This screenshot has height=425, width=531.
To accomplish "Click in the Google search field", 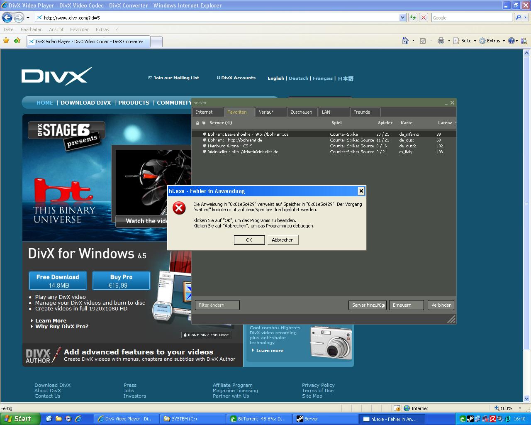I will tap(471, 17).
